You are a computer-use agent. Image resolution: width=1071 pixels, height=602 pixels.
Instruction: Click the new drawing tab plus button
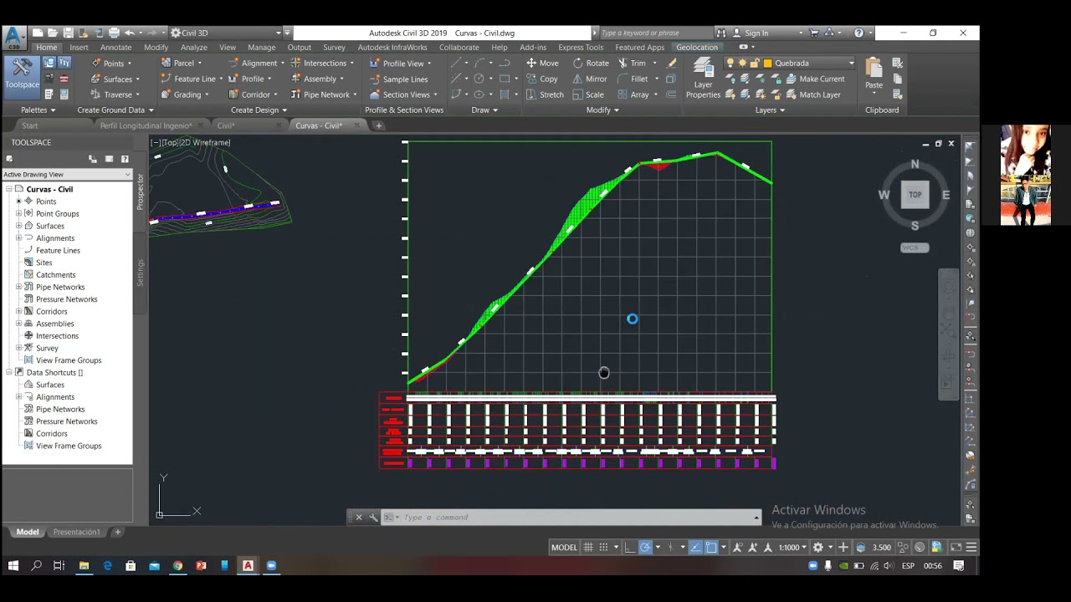[x=378, y=125]
